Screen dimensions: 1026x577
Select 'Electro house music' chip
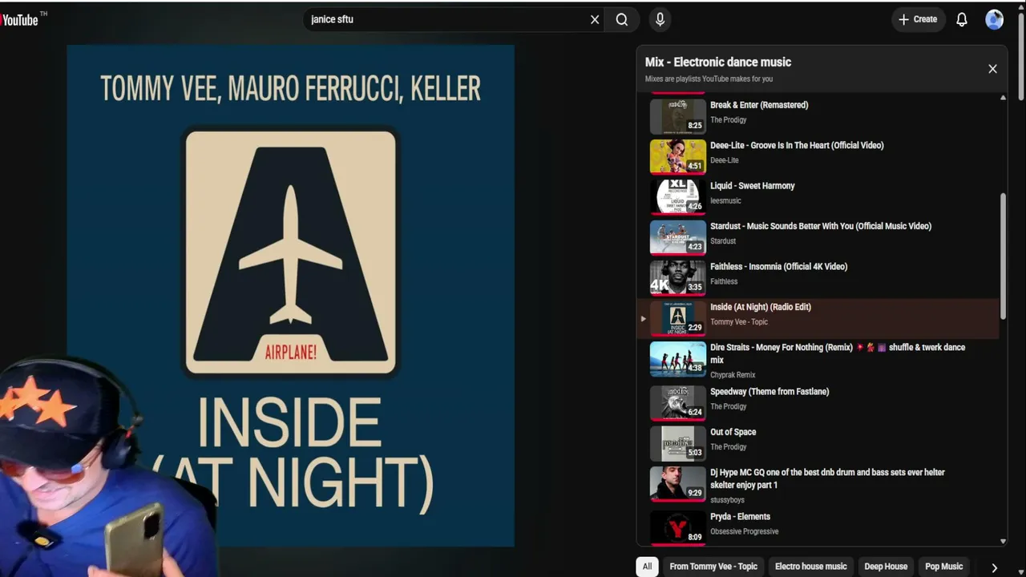pos(810,567)
